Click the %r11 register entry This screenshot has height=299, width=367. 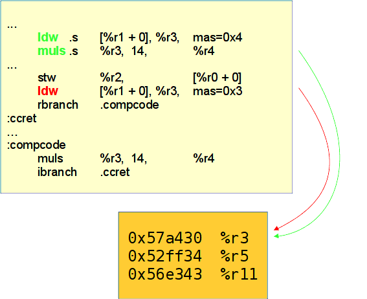point(239,274)
